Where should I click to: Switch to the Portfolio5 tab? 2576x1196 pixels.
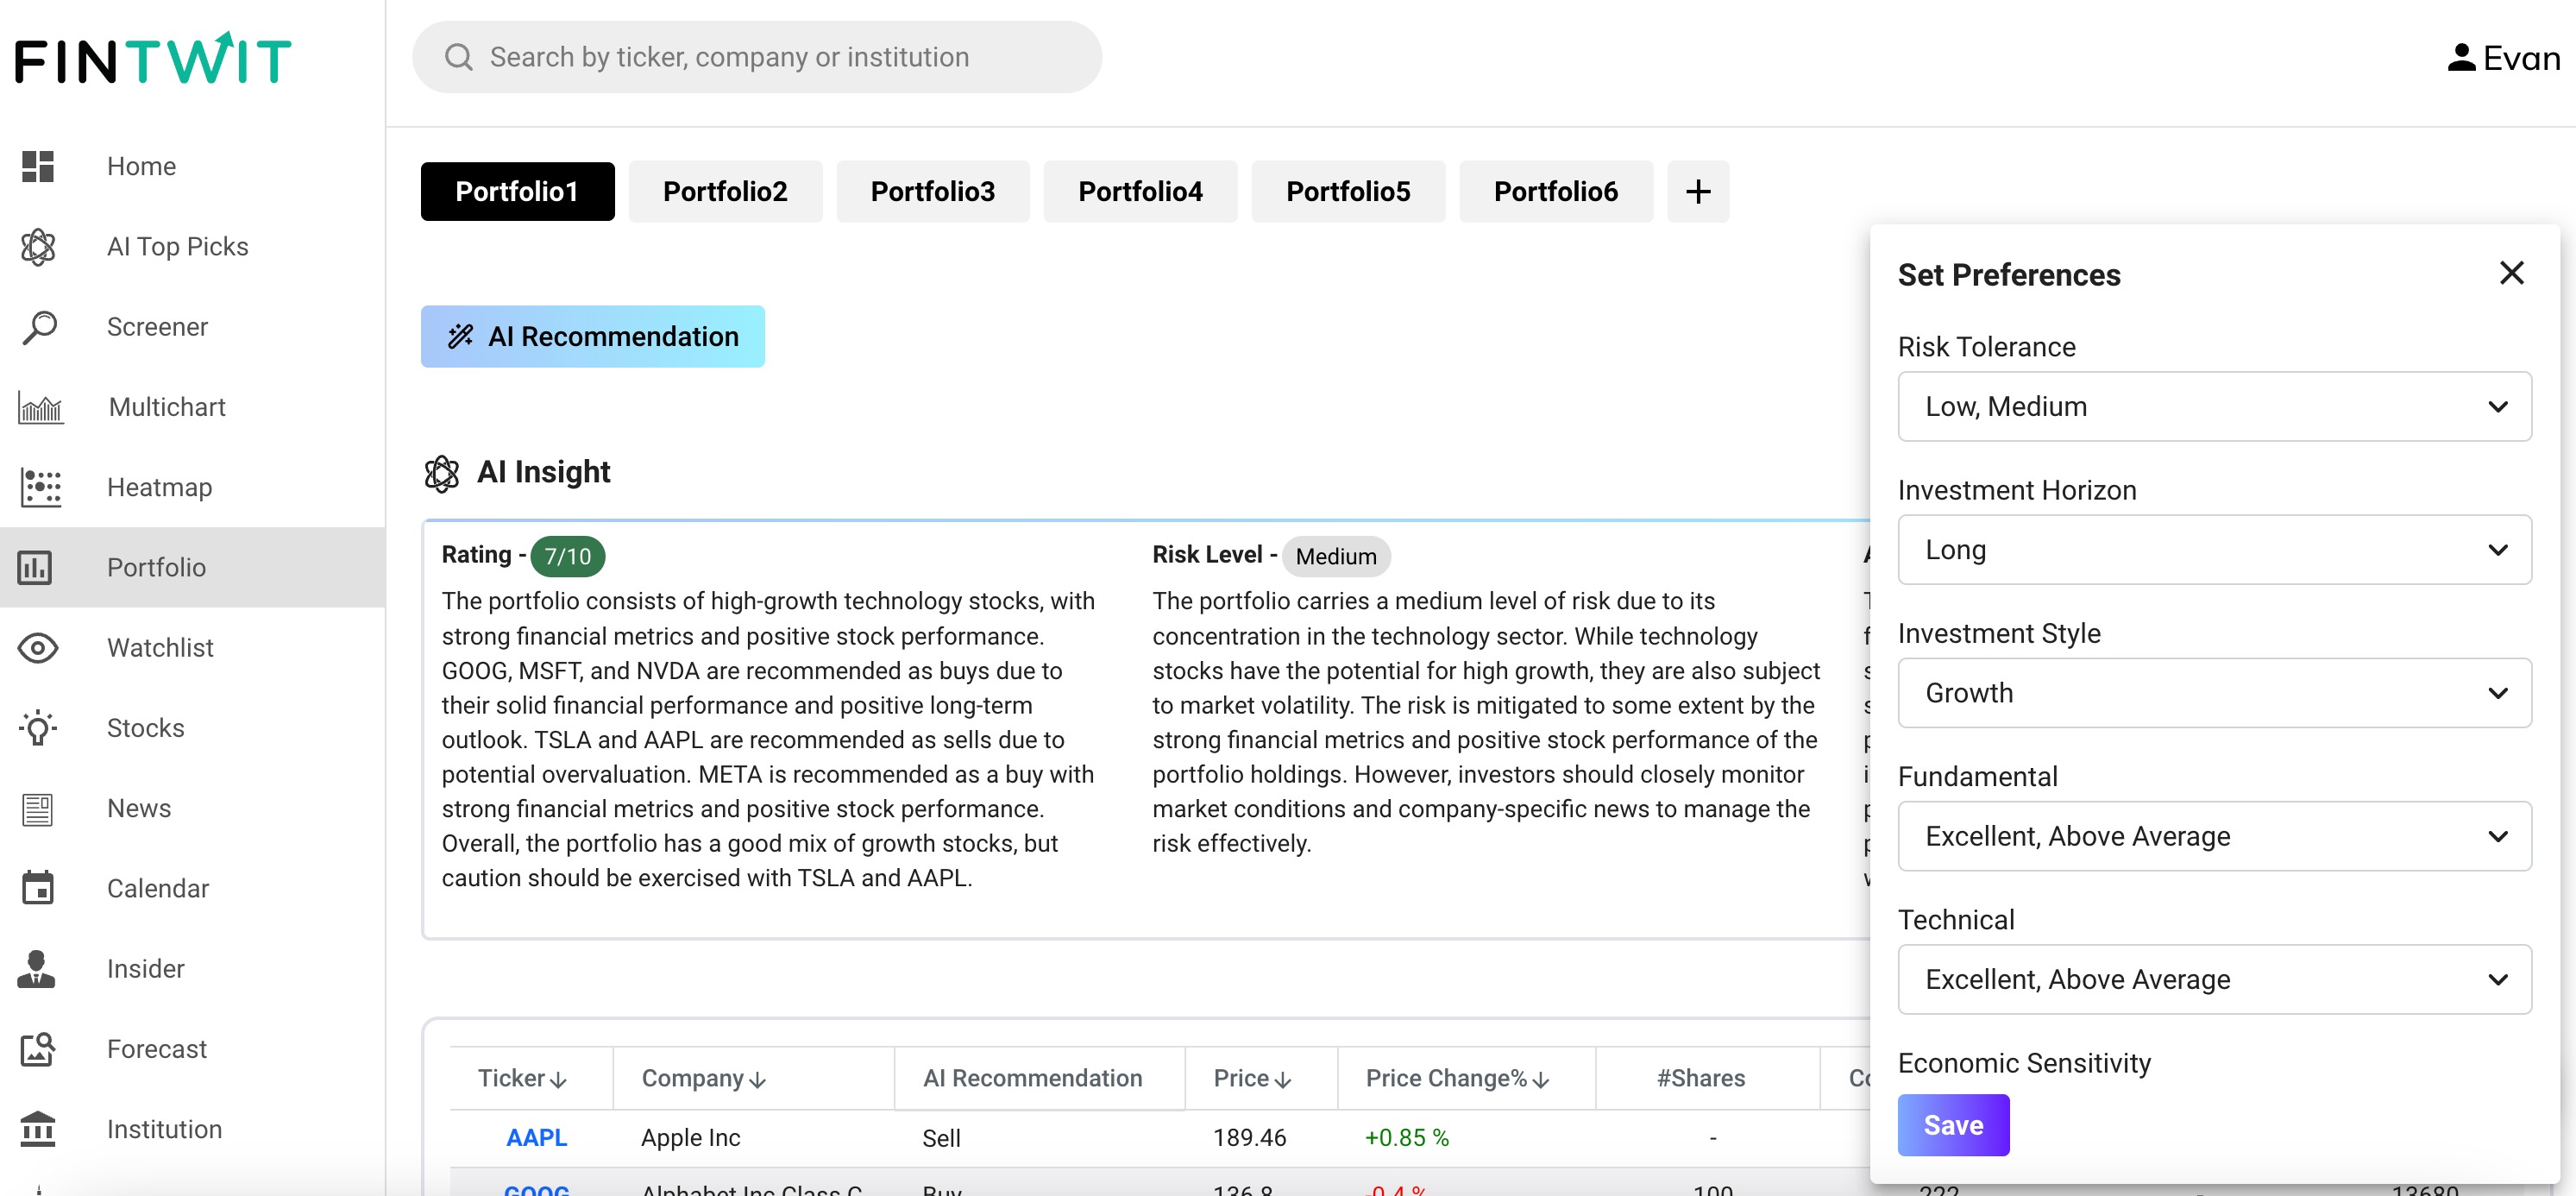(x=1347, y=191)
